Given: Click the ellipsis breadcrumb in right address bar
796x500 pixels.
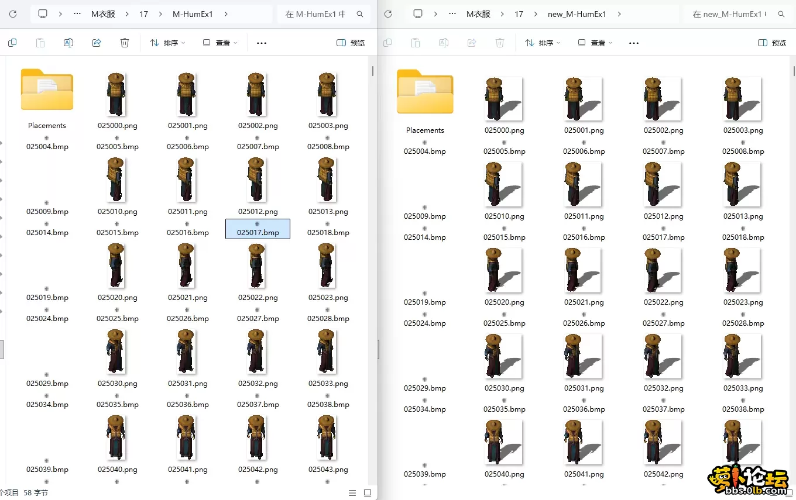Looking at the screenshot, I should coord(453,14).
